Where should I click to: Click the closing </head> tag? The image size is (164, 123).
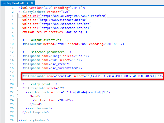[x=35, y=104]
